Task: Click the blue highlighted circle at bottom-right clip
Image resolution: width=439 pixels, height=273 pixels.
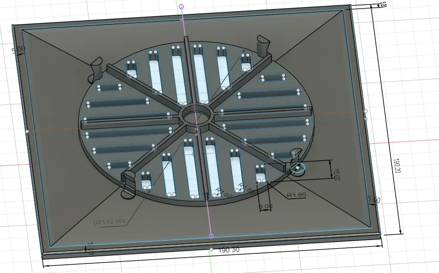Action: [x=298, y=168]
